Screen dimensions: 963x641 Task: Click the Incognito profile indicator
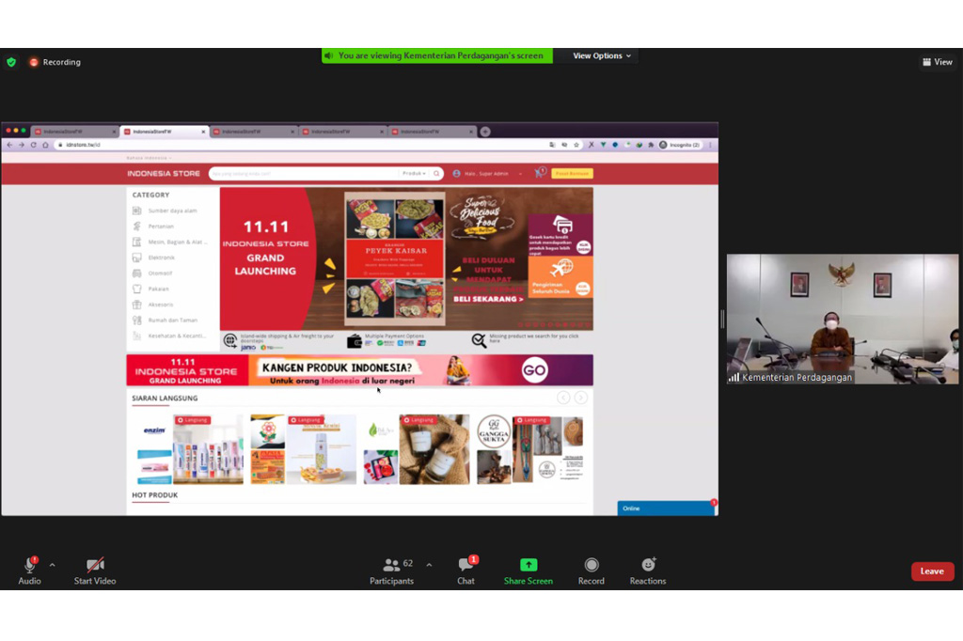tap(679, 145)
